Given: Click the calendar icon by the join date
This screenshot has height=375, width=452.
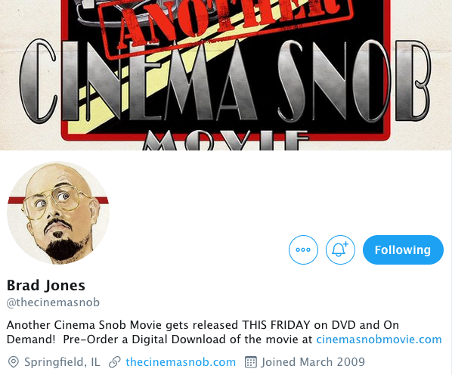Looking at the screenshot, I should click(x=250, y=362).
